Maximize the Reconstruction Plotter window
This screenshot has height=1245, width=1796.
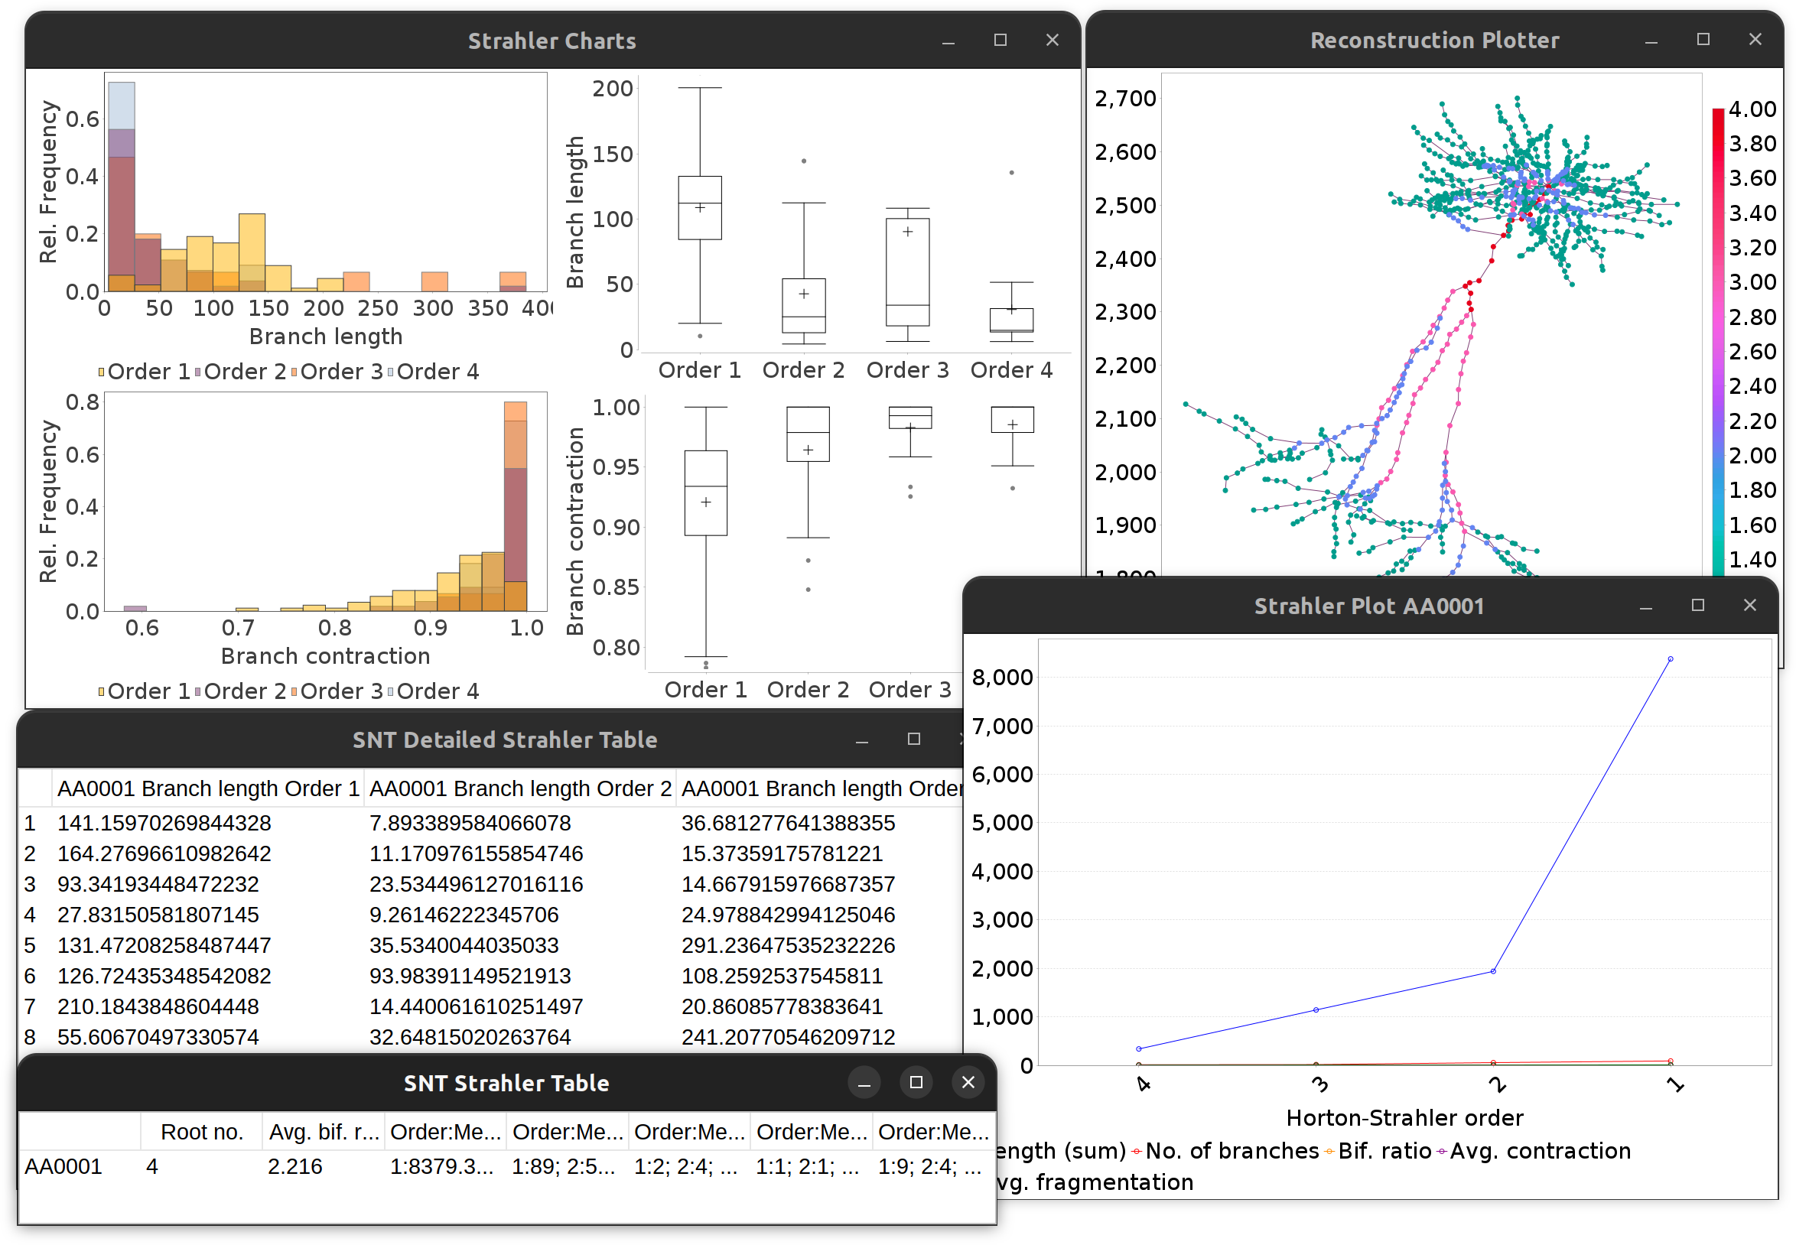click(1703, 39)
